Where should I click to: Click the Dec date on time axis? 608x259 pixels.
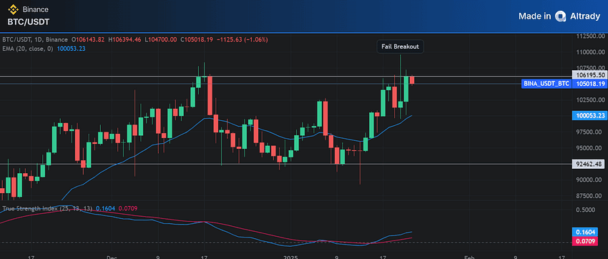point(112,256)
